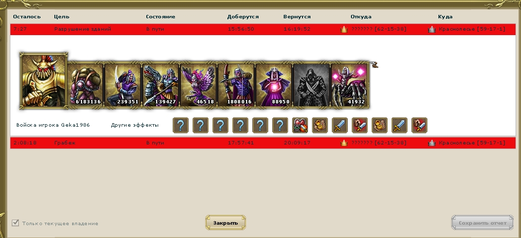Select the winged harpy unit with 46518
The width and height of the screenshot is (521, 238).
(x=198, y=85)
